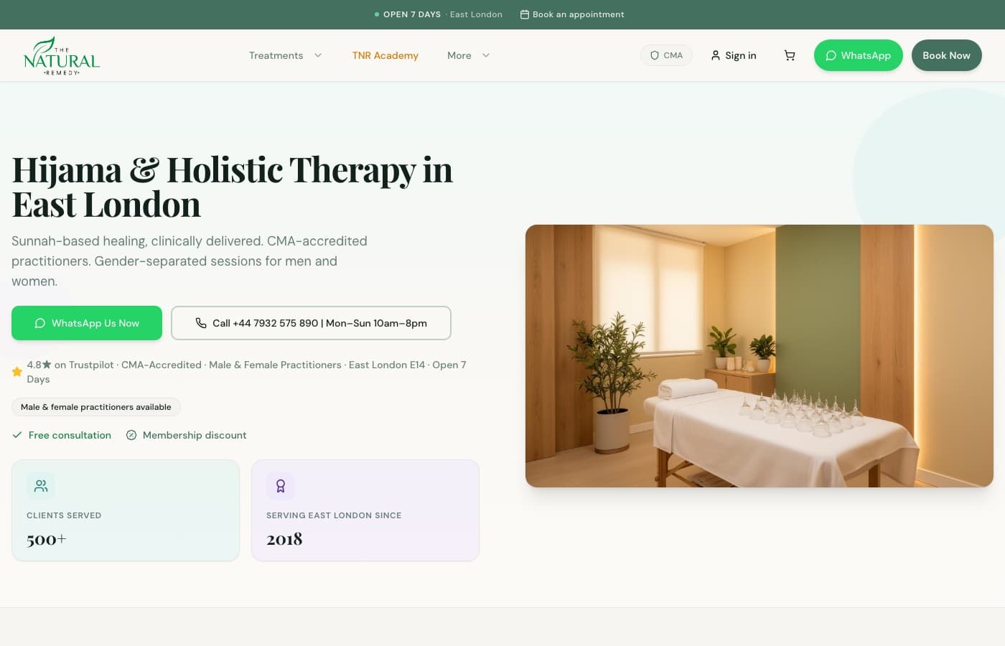
Task: Click The Natural Remedy logo
Action: (62, 56)
